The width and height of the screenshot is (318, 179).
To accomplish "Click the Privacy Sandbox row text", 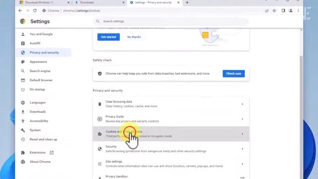I will [116, 177].
